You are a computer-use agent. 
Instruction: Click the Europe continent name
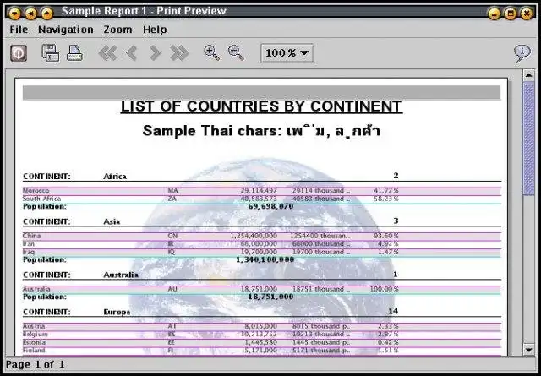(117, 312)
